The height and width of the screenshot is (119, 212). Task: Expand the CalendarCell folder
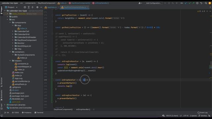13,31
